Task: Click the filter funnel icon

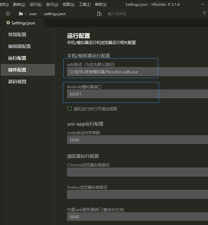Action: tap(204, 13)
